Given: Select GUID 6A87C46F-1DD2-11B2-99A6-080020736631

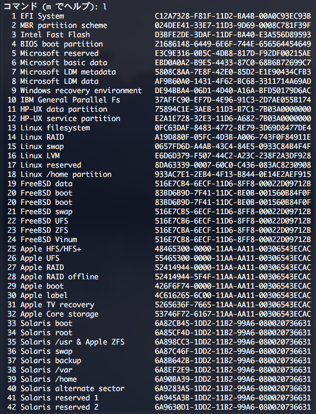Looking at the screenshot, I should pyautogui.click(x=233, y=351).
